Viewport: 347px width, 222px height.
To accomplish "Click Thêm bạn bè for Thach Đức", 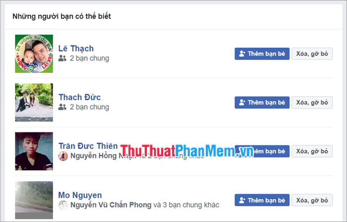I will [262, 103].
